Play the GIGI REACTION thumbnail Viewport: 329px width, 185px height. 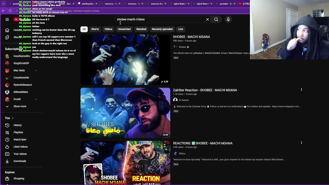point(125,163)
